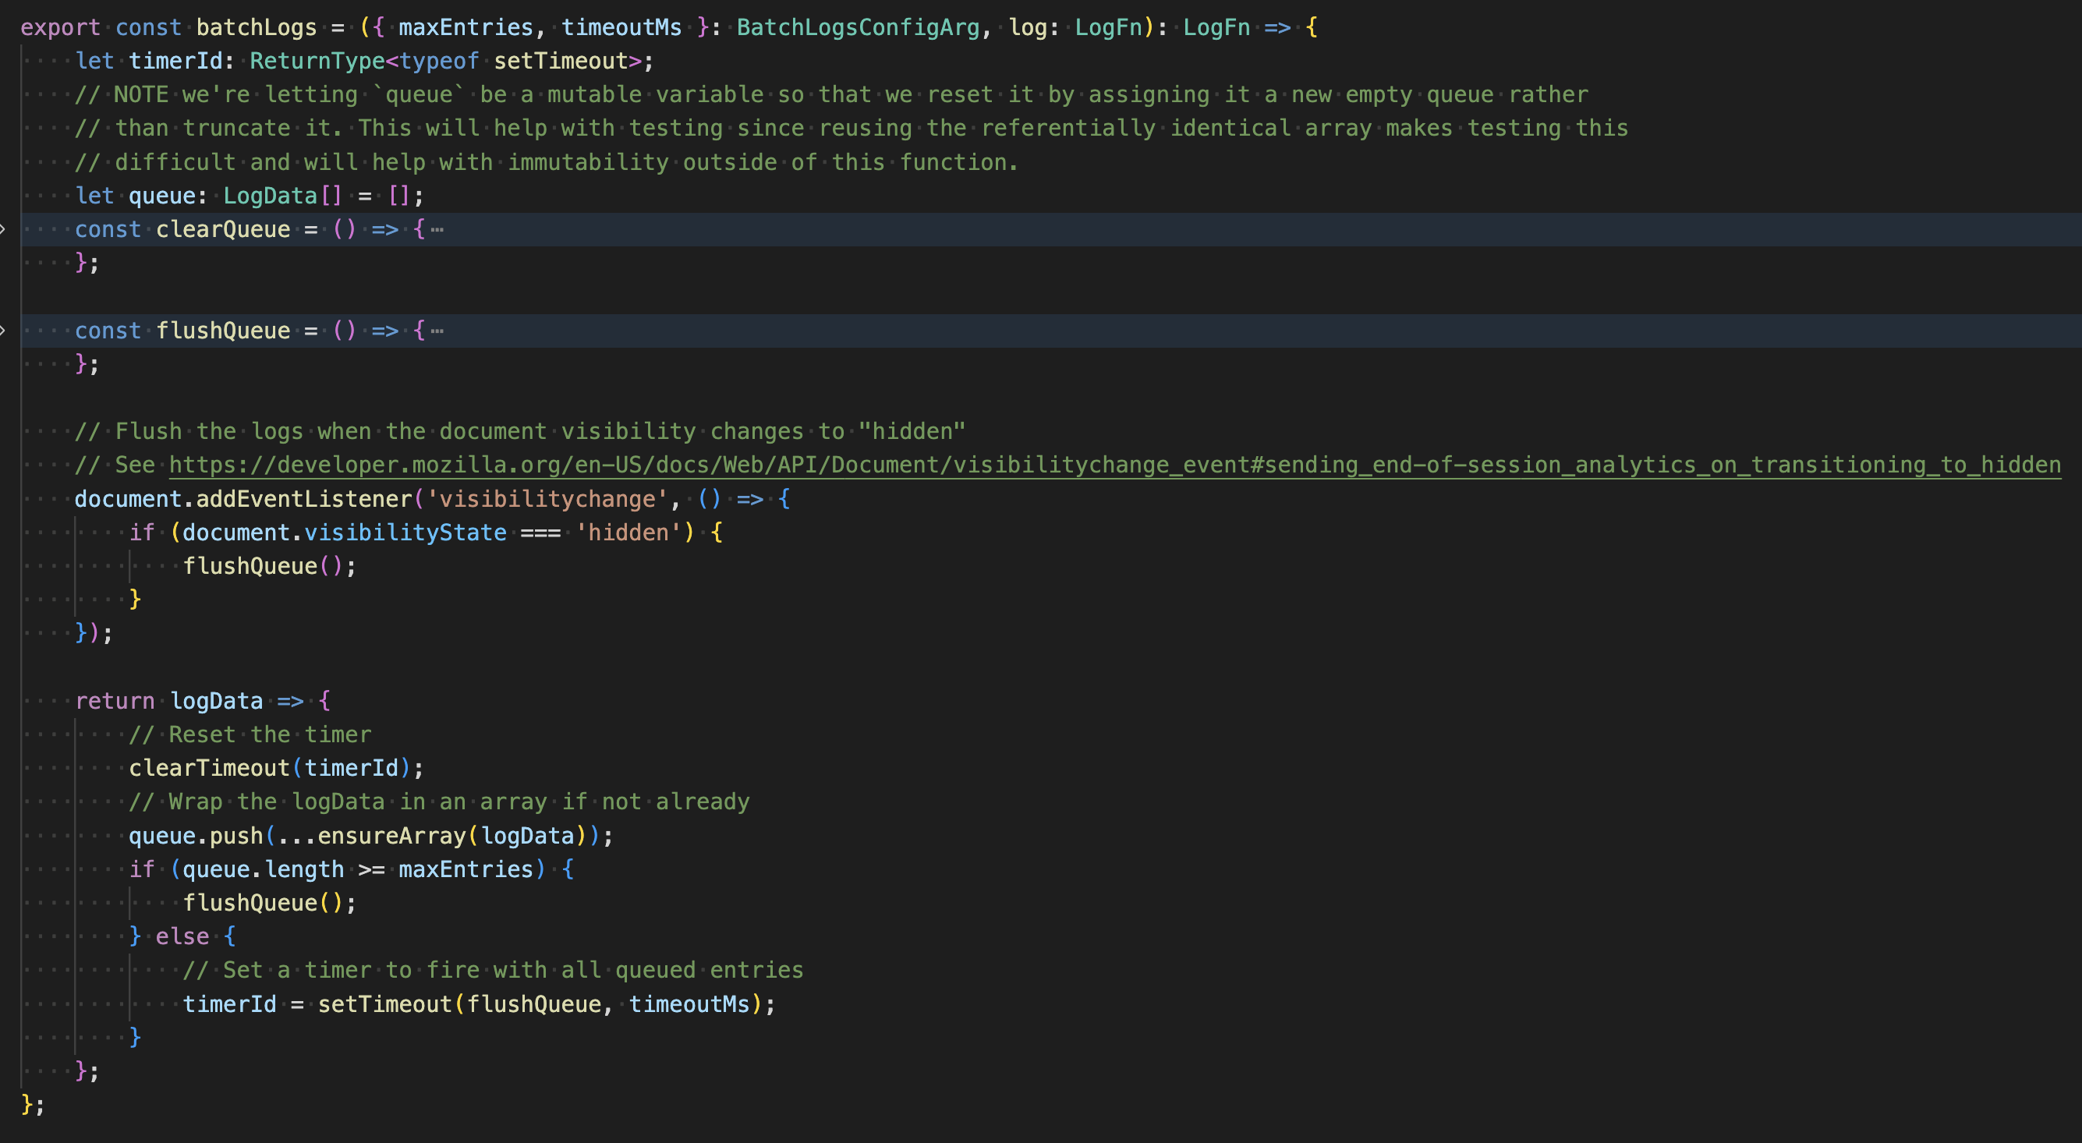Open the developer.mozilla.org visibilitychange link

[x=1114, y=465]
